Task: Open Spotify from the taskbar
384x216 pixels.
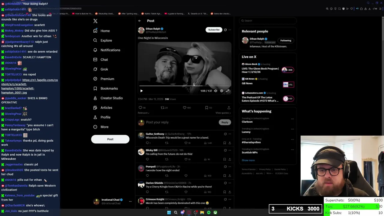Action: point(209,213)
